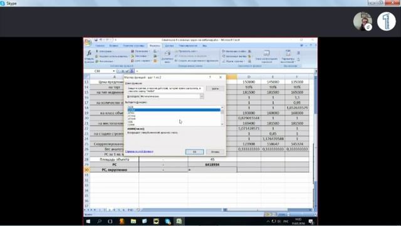The height and width of the screenshot is (226, 401).
Task: Click the Name Box showing C30
Action: tap(98, 71)
